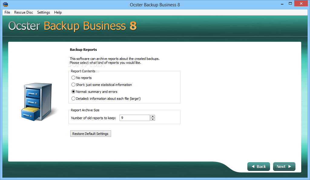
Task: Click the Backup Reports heading
Action: tap(83, 50)
